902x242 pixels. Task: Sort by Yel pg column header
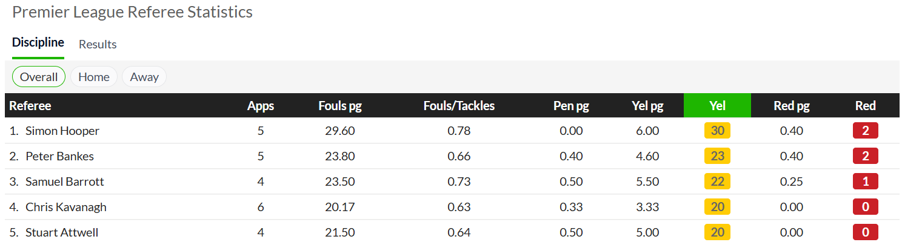pos(647,106)
